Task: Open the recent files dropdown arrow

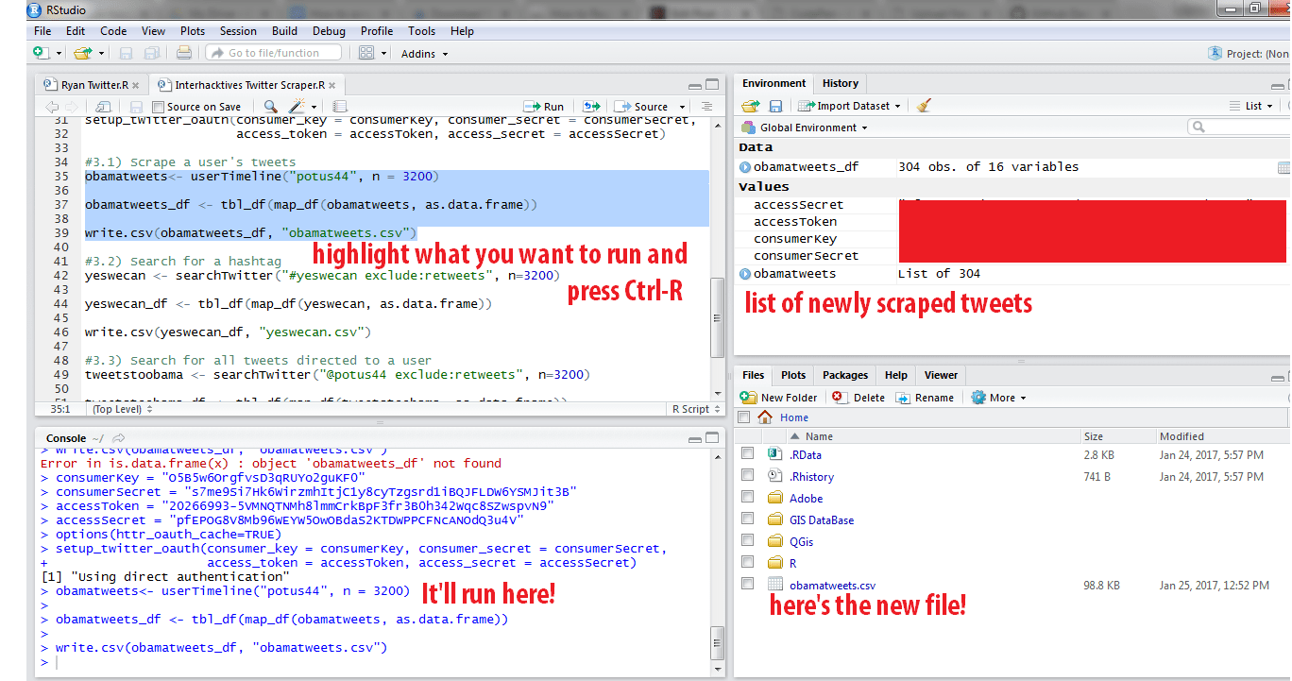Action: (101, 54)
